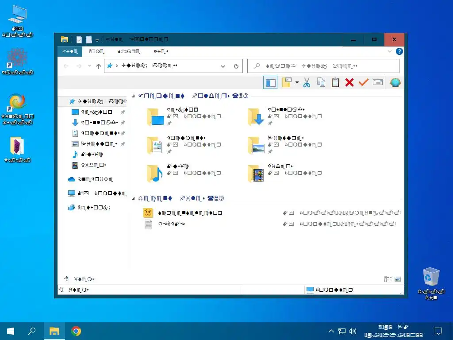Open the dropdown arrow beside the folder options icon
The width and height of the screenshot is (453, 340).
tap(297, 82)
